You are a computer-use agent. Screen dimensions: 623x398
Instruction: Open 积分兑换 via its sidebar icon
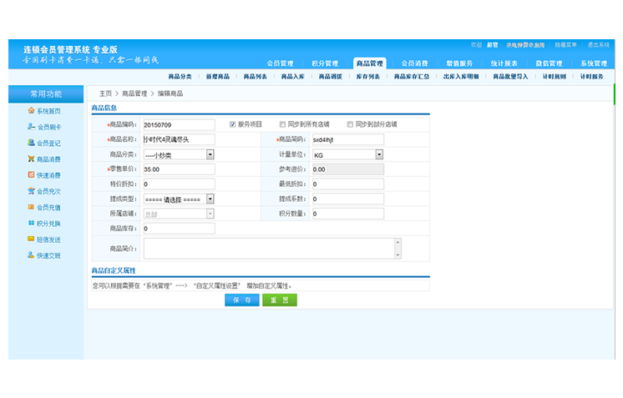tap(31, 224)
